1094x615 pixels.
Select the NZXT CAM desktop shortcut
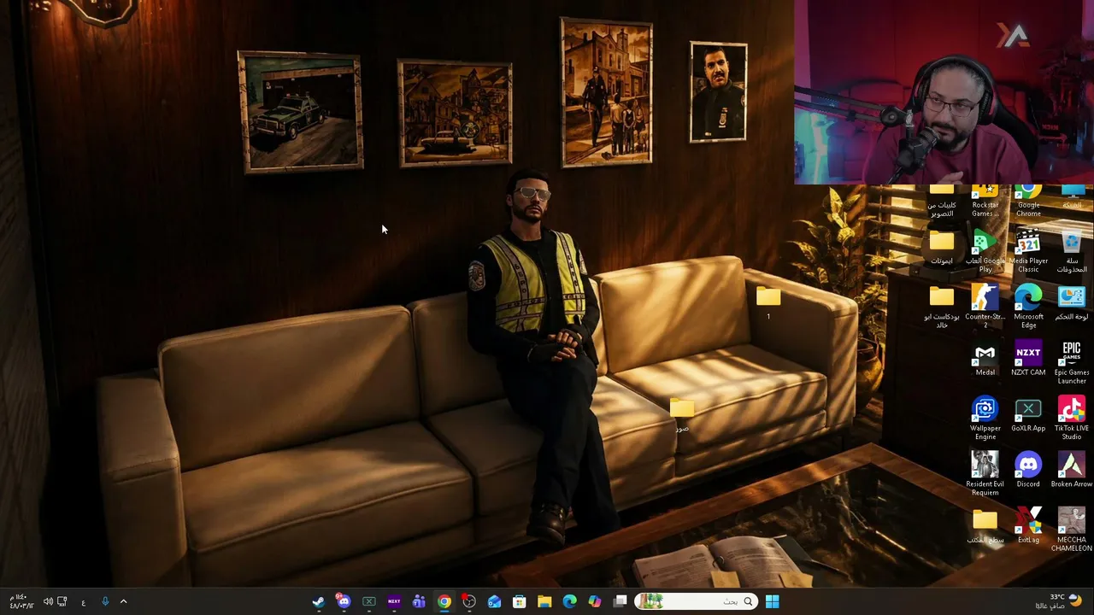[1028, 359]
